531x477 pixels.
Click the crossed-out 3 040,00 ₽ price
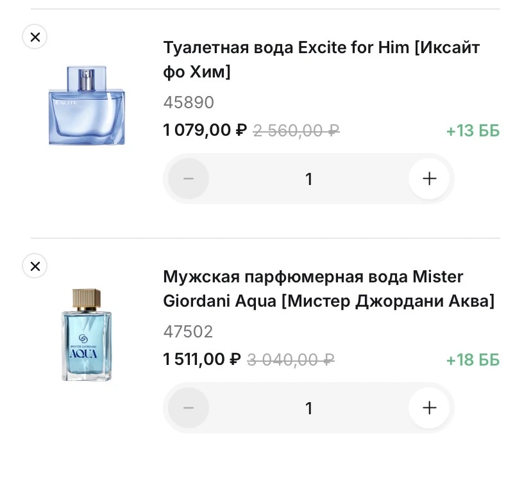(291, 360)
